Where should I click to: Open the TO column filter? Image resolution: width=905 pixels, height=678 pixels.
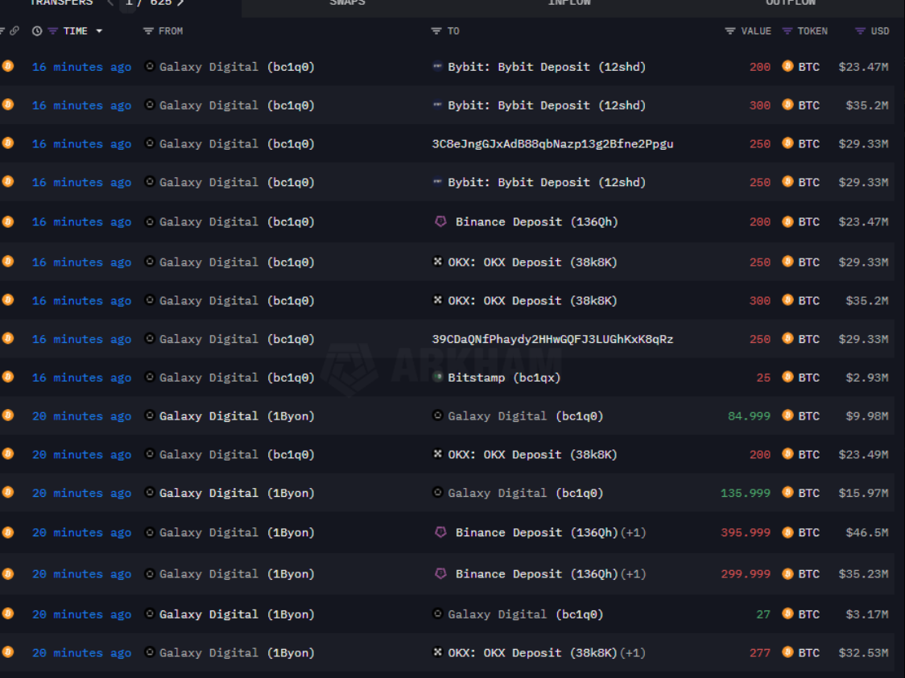(436, 31)
